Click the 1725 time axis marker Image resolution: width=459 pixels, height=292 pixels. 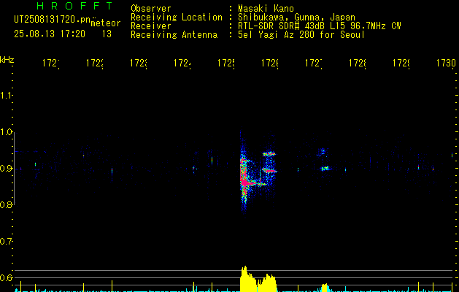pyautogui.click(x=226, y=63)
